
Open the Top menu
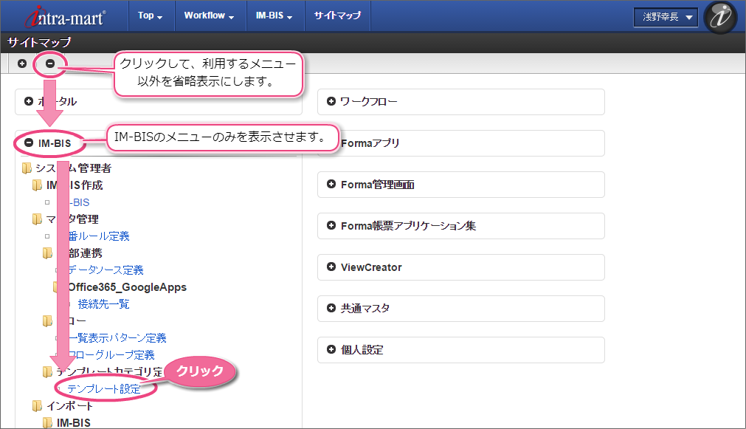point(150,16)
